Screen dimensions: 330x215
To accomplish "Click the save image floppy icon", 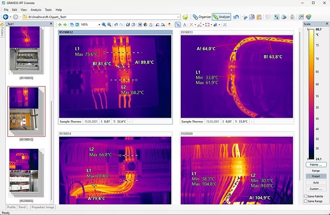I will (x=128, y=24).
